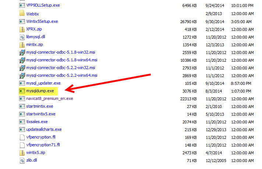
Task: Click the 12/12/2005 date entry
Action: pos(216,161)
